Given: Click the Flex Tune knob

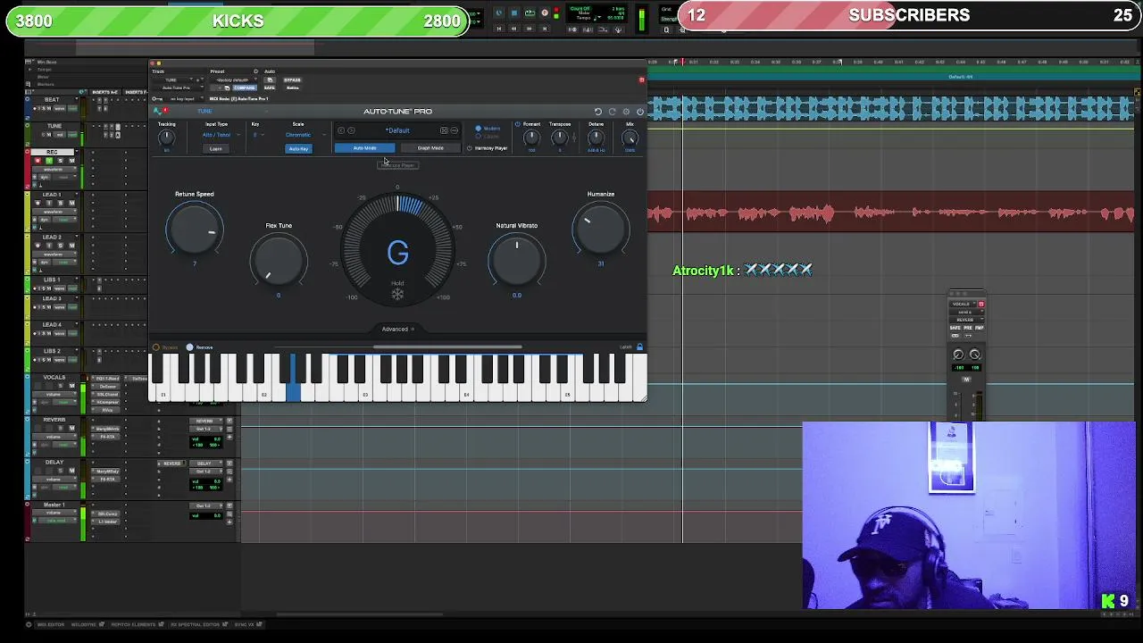Looking at the screenshot, I should (x=279, y=259).
